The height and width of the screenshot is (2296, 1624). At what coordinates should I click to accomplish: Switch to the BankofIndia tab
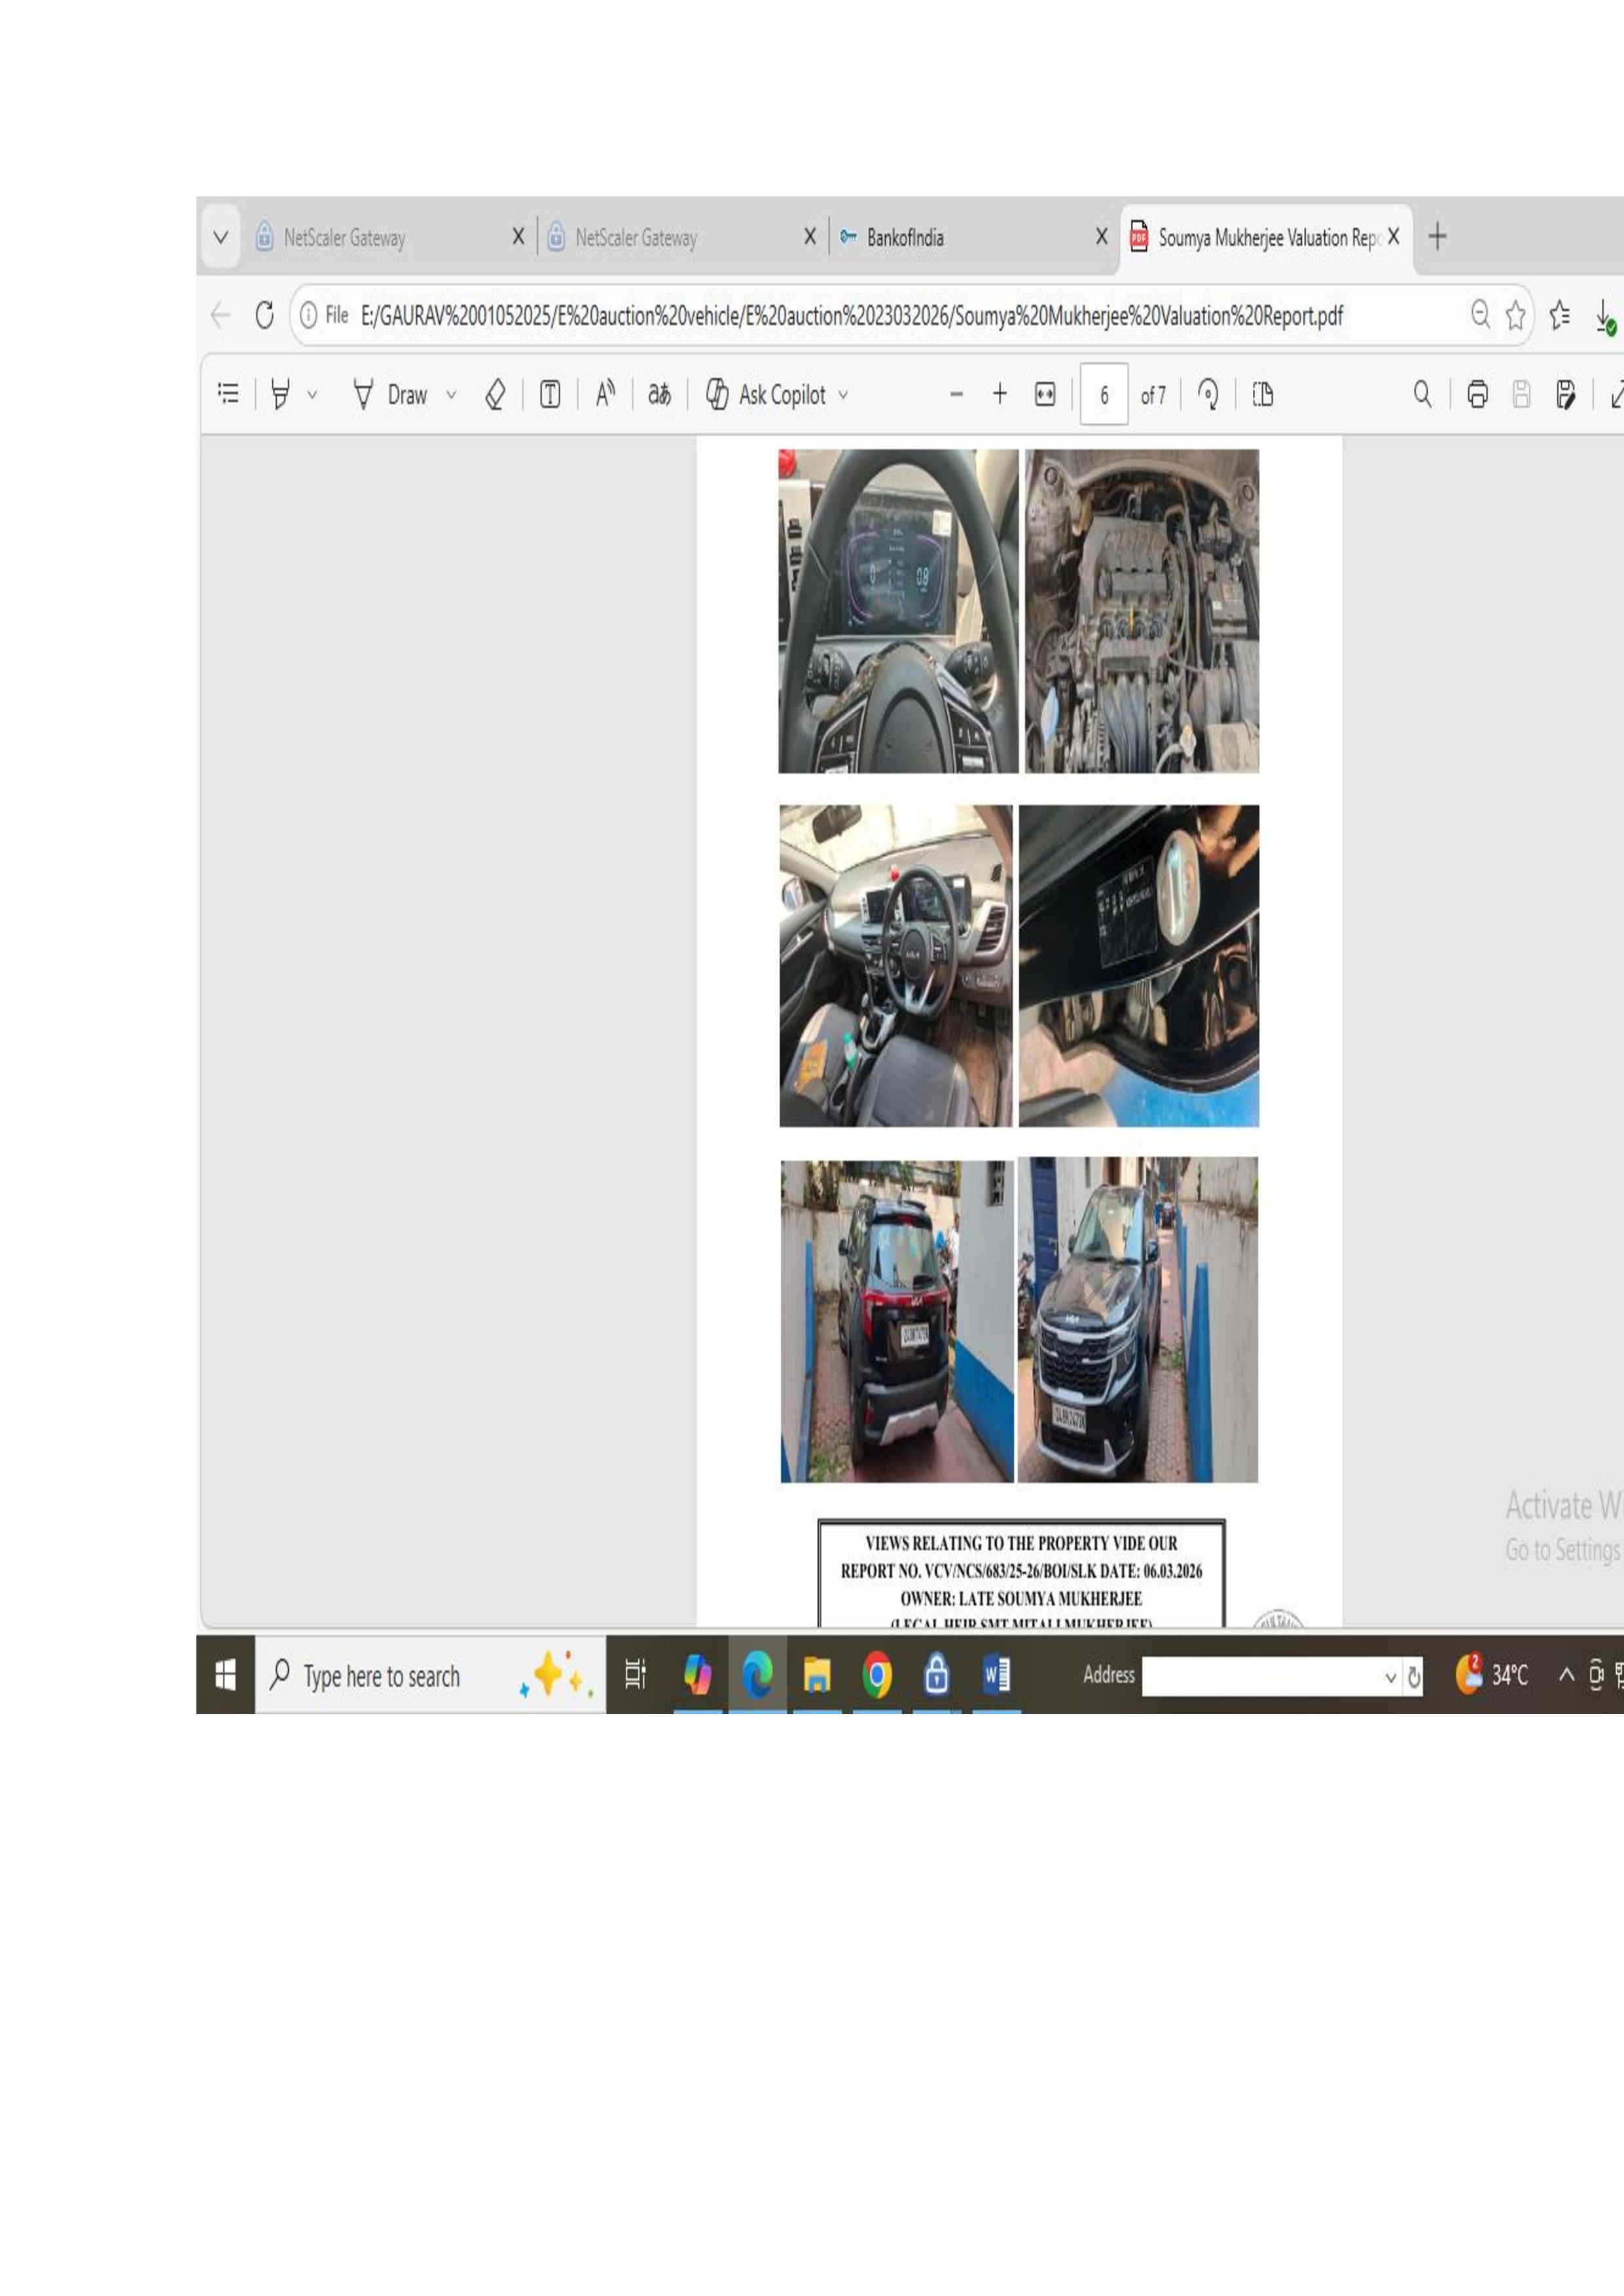pyautogui.click(x=905, y=237)
